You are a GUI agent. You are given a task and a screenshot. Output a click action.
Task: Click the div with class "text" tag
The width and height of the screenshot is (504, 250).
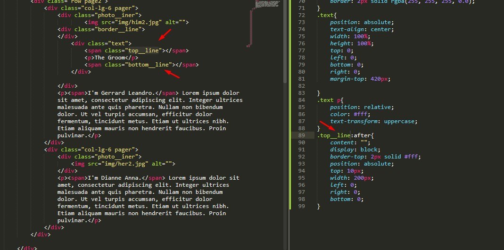coord(101,43)
